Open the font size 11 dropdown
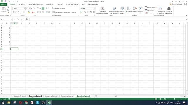188x105 pixels. click(29, 8)
